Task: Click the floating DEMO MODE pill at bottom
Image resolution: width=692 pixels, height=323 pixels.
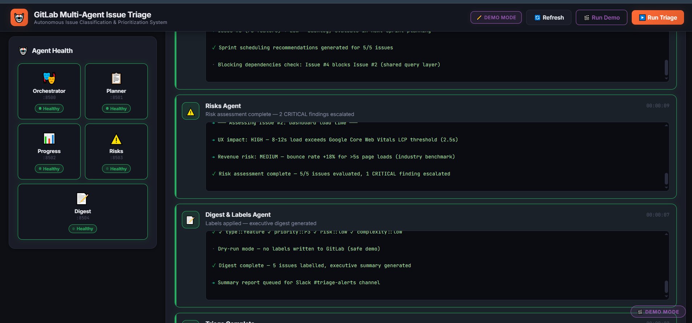Action: click(x=658, y=312)
